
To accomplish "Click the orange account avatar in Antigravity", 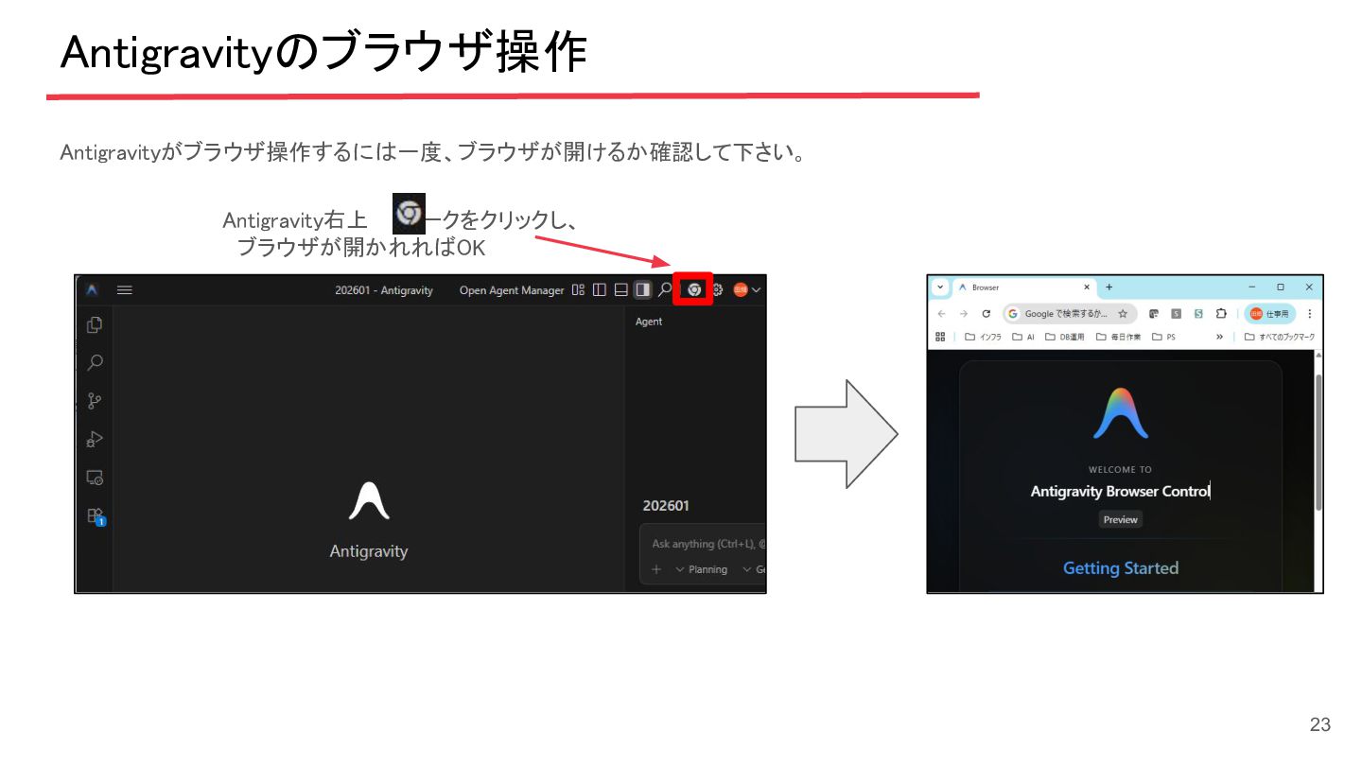I will (741, 290).
